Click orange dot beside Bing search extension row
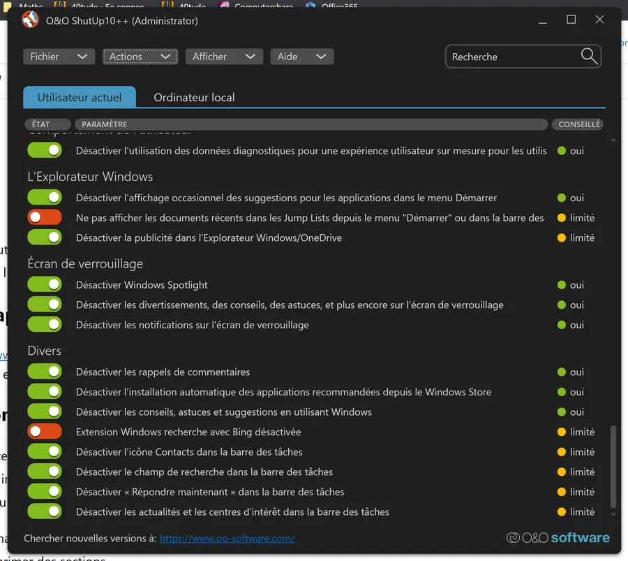The width and height of the screenshot is (628, 561). [x=562, y=432]
